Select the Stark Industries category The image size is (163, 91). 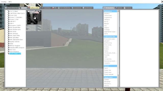tap(14, 52)
